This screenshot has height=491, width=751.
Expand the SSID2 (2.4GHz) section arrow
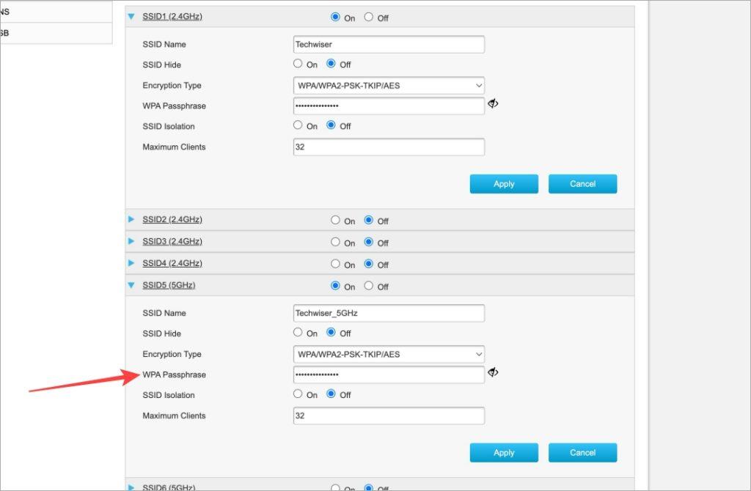(131, 219)
